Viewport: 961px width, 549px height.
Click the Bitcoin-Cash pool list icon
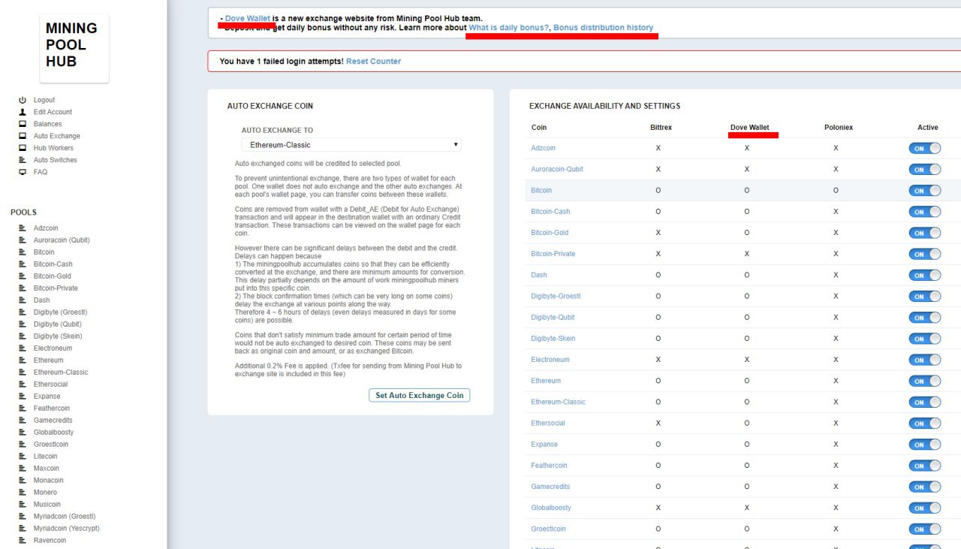coord(23,264)
